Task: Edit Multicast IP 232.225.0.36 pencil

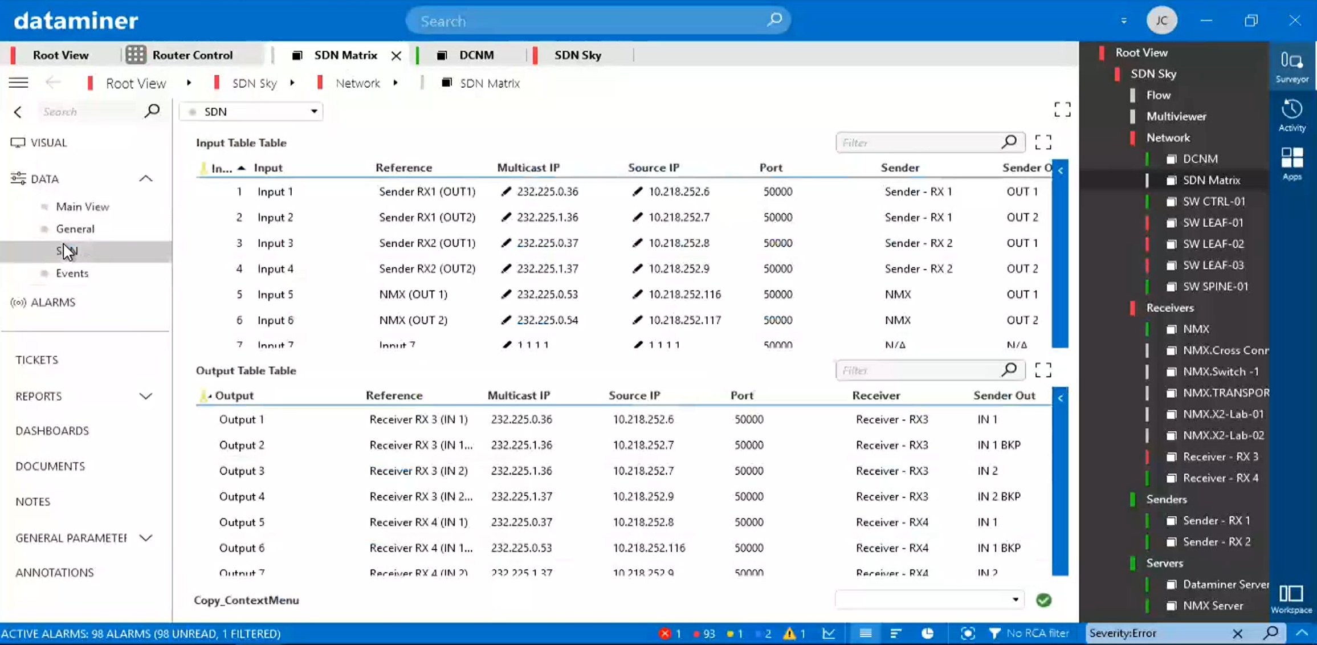Action: [x=506, y=191]
